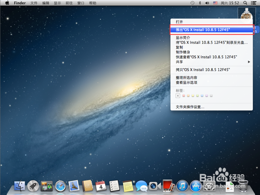Open yellow Notes app in Dock

click(x=128, y=186)
